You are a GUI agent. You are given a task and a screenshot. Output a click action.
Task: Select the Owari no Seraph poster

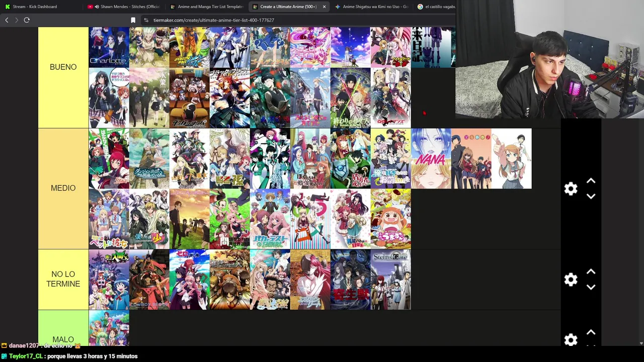tap(351, 98)
